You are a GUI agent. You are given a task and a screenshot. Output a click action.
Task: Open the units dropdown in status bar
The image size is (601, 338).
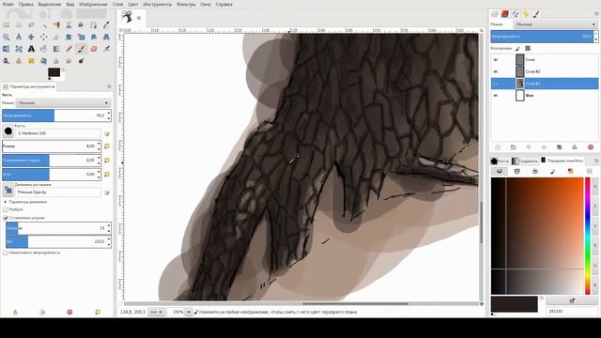156,312
